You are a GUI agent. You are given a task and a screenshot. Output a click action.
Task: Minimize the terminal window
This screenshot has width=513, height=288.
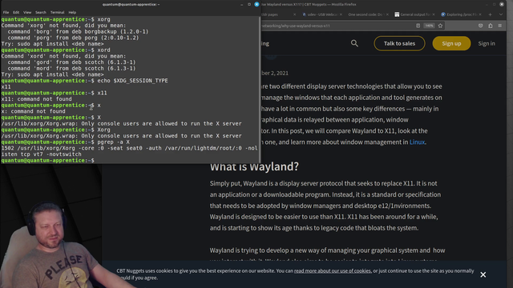pos(241,5)
